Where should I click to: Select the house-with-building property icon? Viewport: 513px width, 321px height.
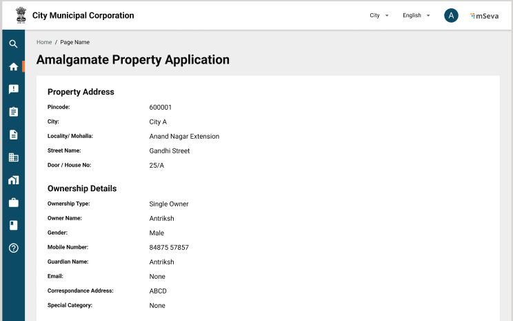[13, 180]
